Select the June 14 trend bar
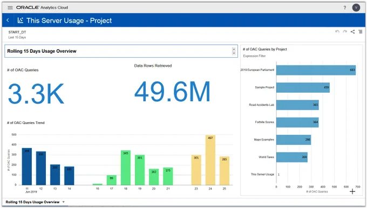This screenshot has width=367, height=208. pyautogui.click(x=69, y=176)
